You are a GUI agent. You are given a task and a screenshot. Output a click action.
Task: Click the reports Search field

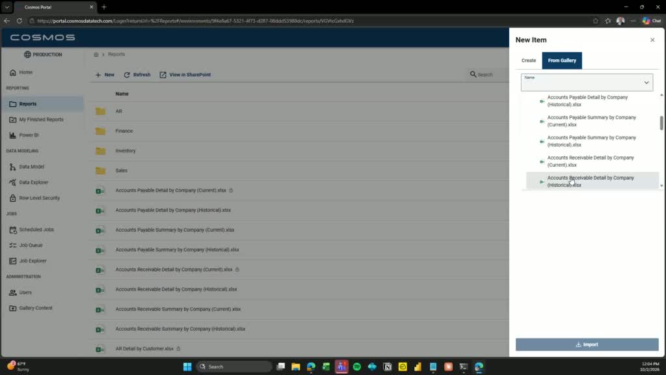[488, 75]
